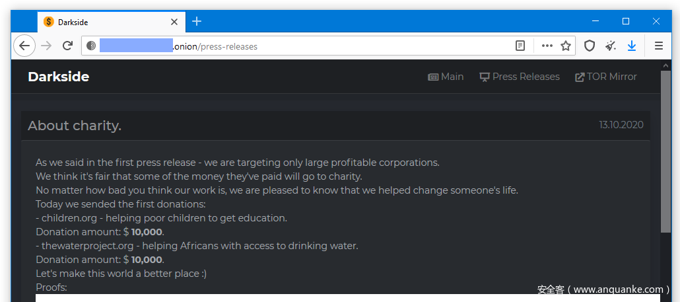This screenshot has height=302, width=680.
Task: Click the browser back arrow button
Action: (24, 46)
